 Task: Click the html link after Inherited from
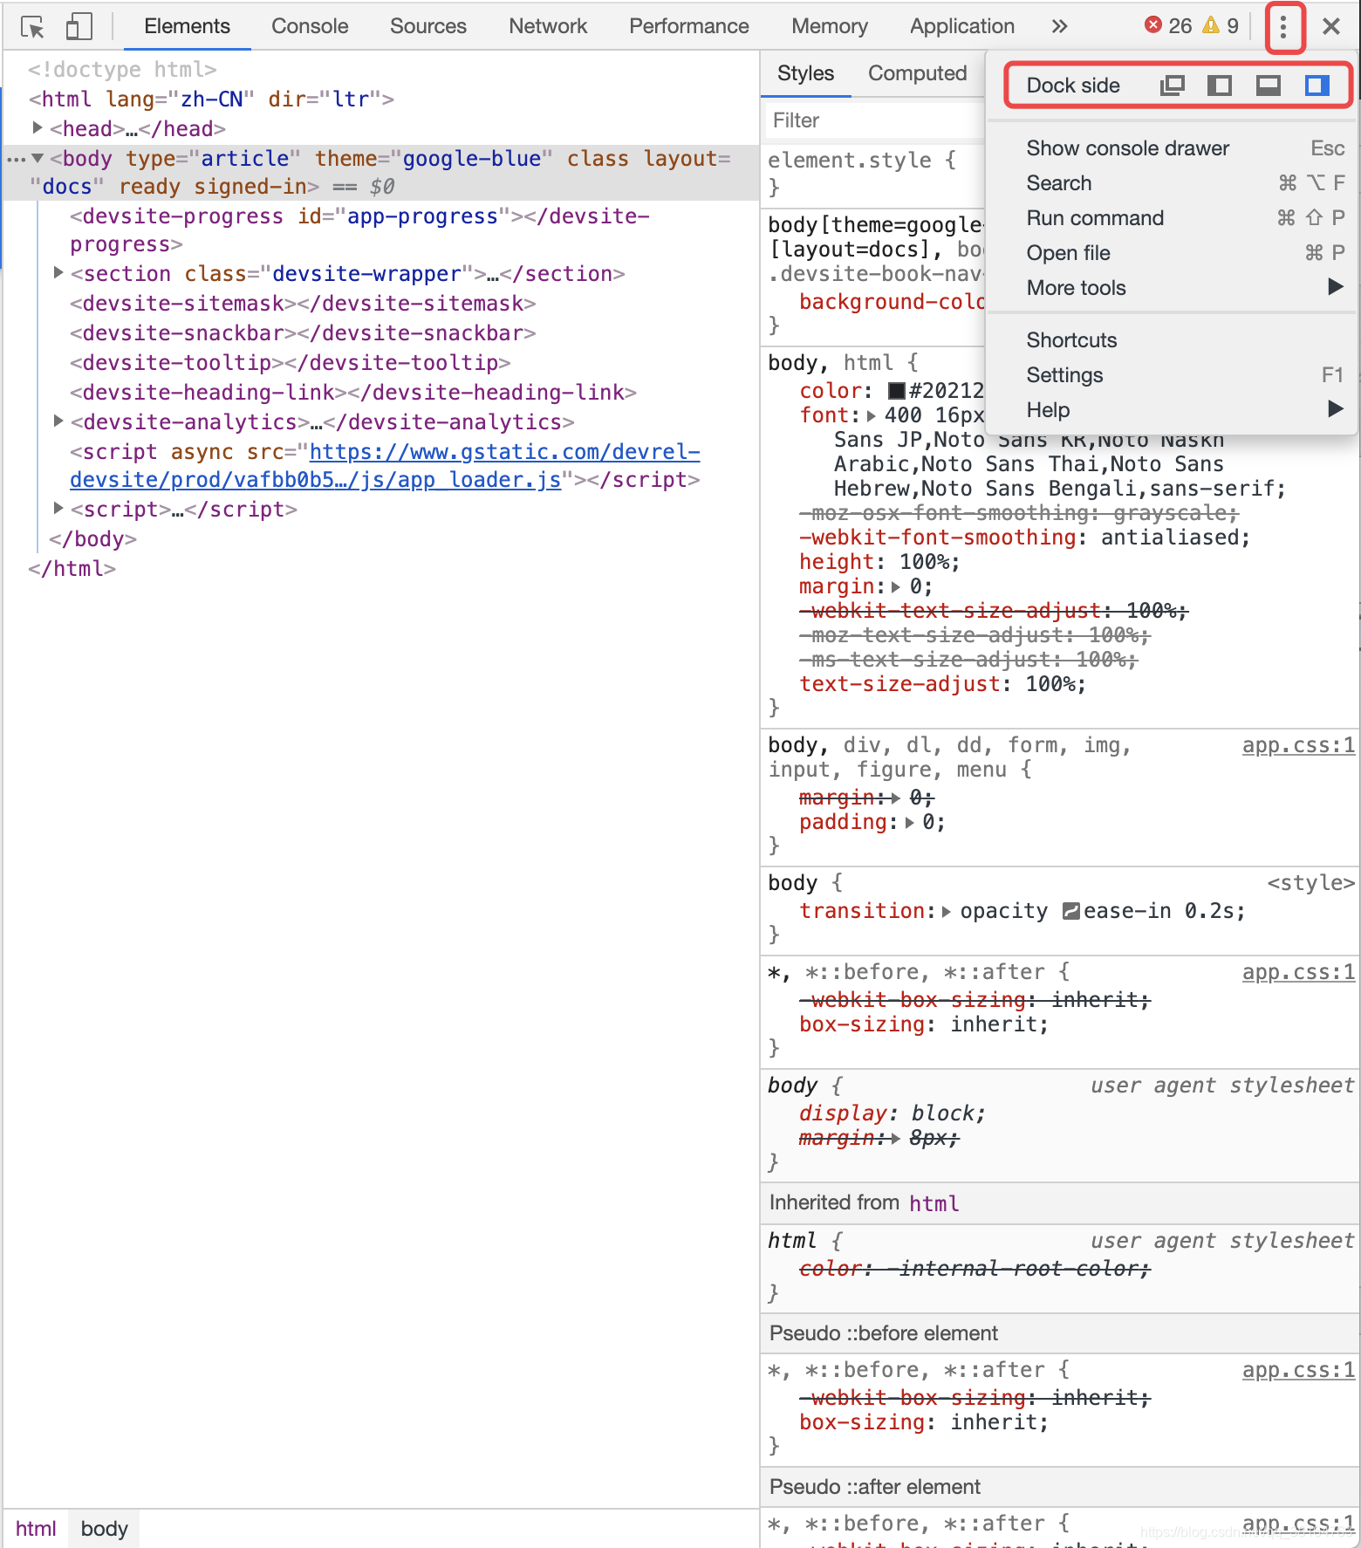pos(934,1203)
